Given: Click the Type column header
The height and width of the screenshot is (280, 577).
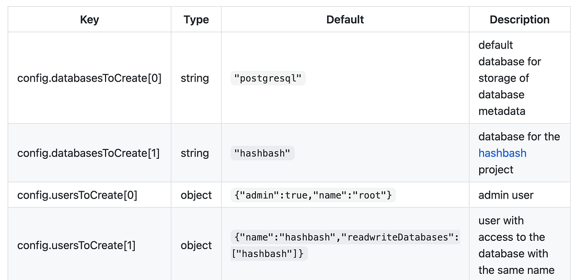Looking at the screenshot, I should [x=196, y=20].
